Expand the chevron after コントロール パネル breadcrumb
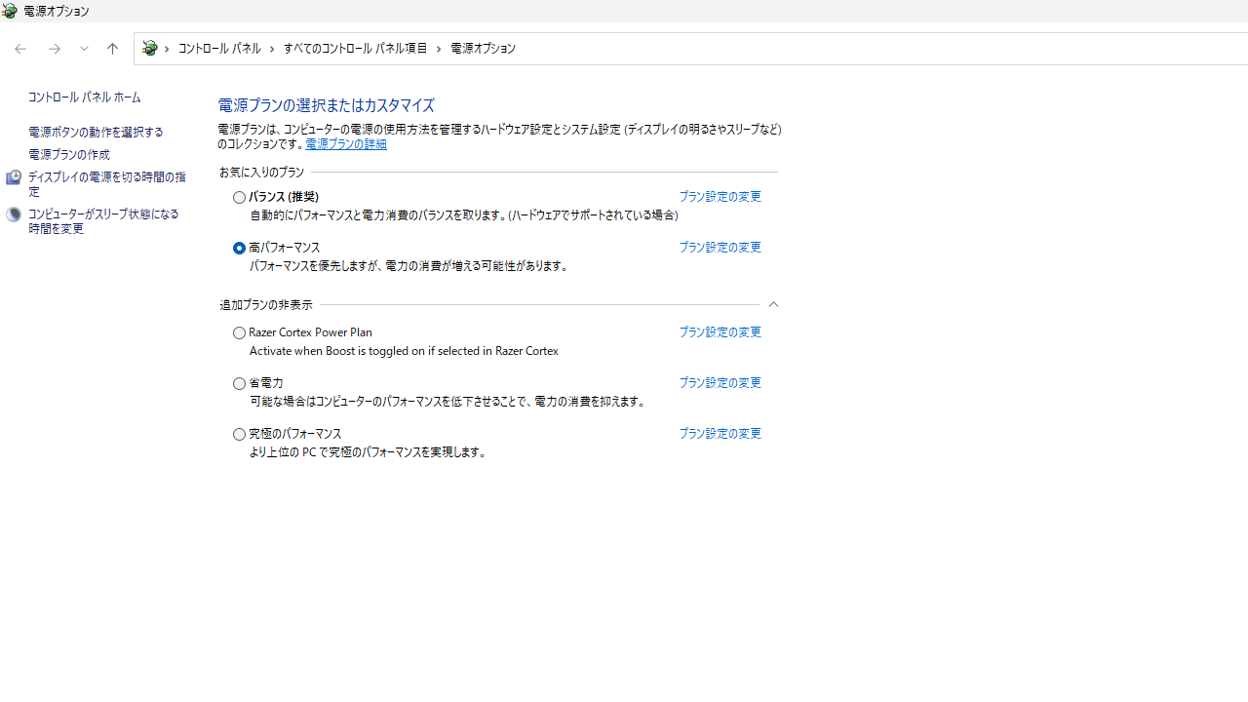 pyautogui.click(x=272, y=49)
